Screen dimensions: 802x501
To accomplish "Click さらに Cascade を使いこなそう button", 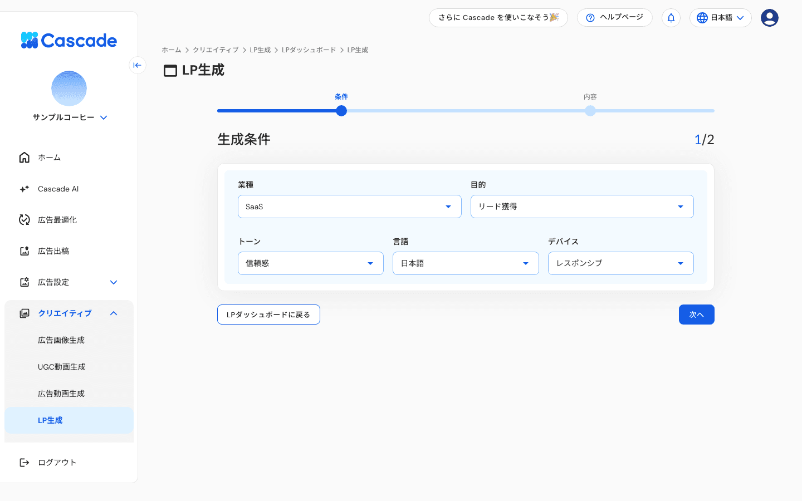I will [498, 18].
